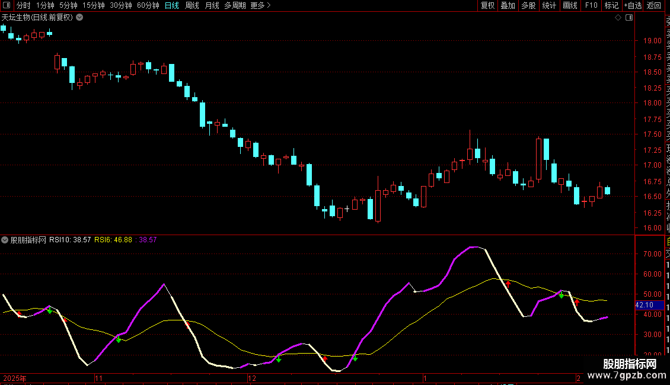
Task: Add stock via +自选 button
Action: tap(633, 5)
